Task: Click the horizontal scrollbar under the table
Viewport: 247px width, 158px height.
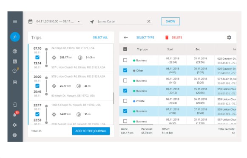Action: point(136,125)
